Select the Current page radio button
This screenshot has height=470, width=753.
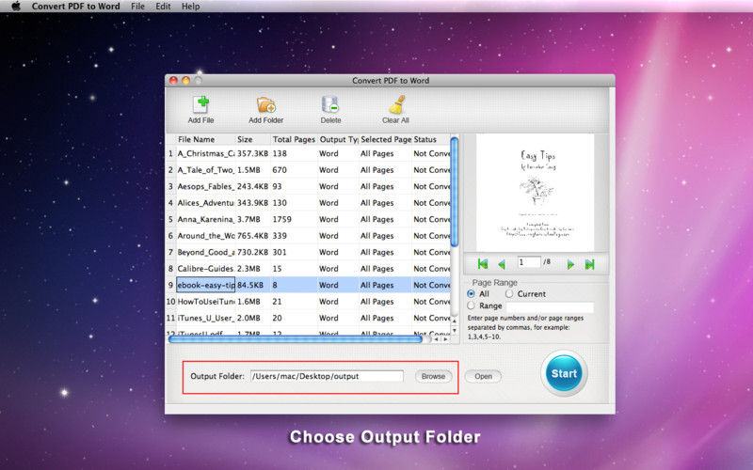[x=509, y=293]
